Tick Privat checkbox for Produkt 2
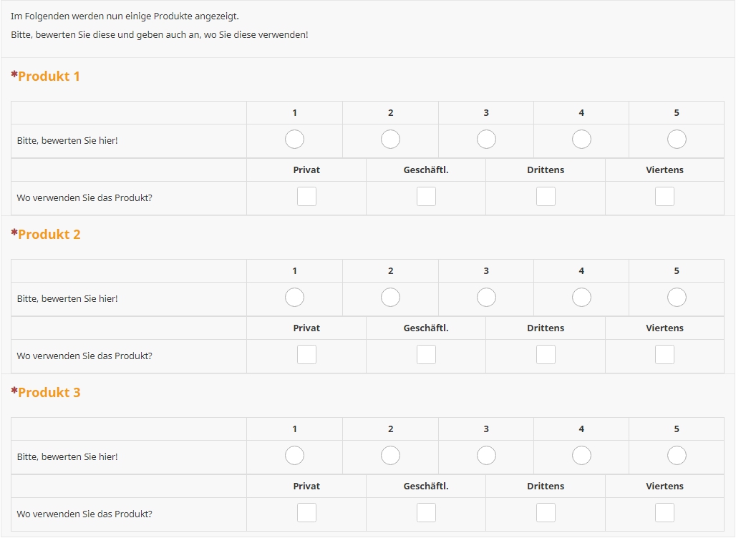Viewport: 741px width, 538px height. [x=306, y=355]
